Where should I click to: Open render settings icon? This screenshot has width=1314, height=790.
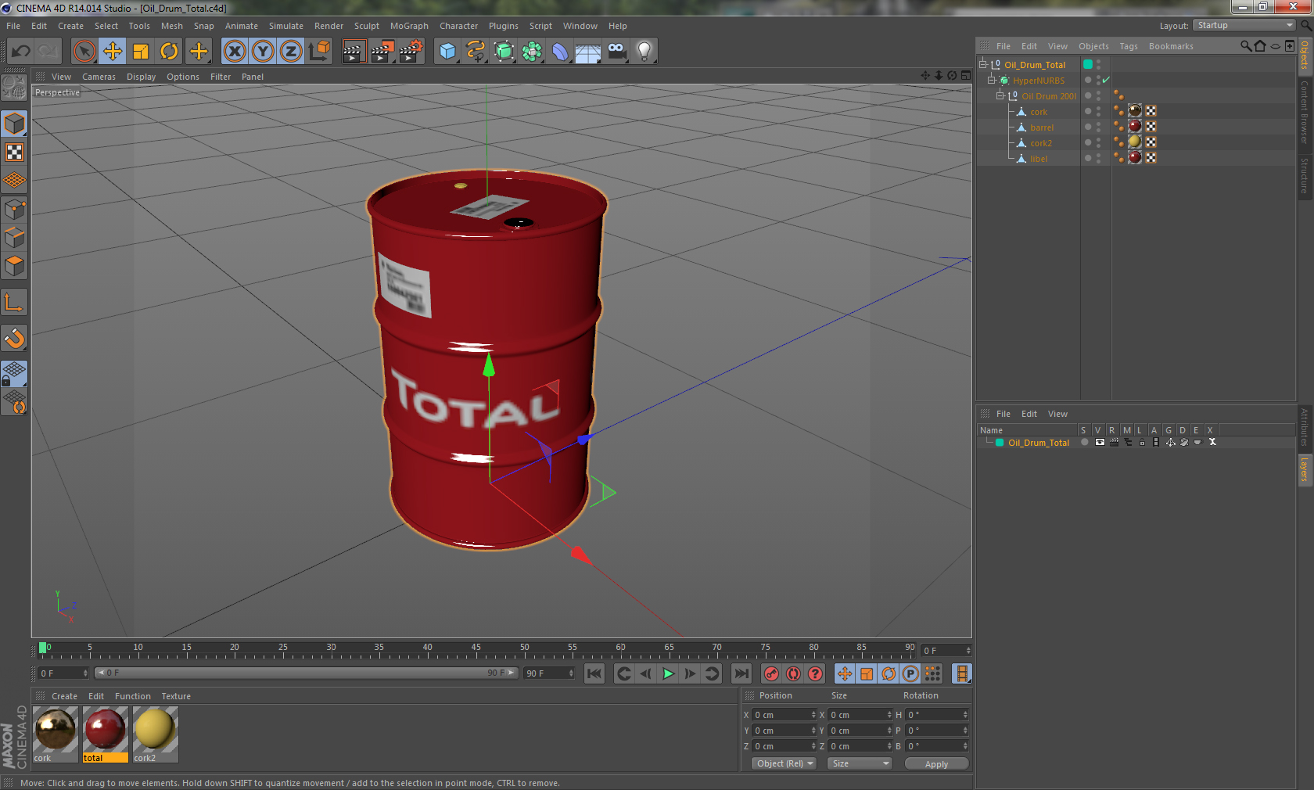410,52
